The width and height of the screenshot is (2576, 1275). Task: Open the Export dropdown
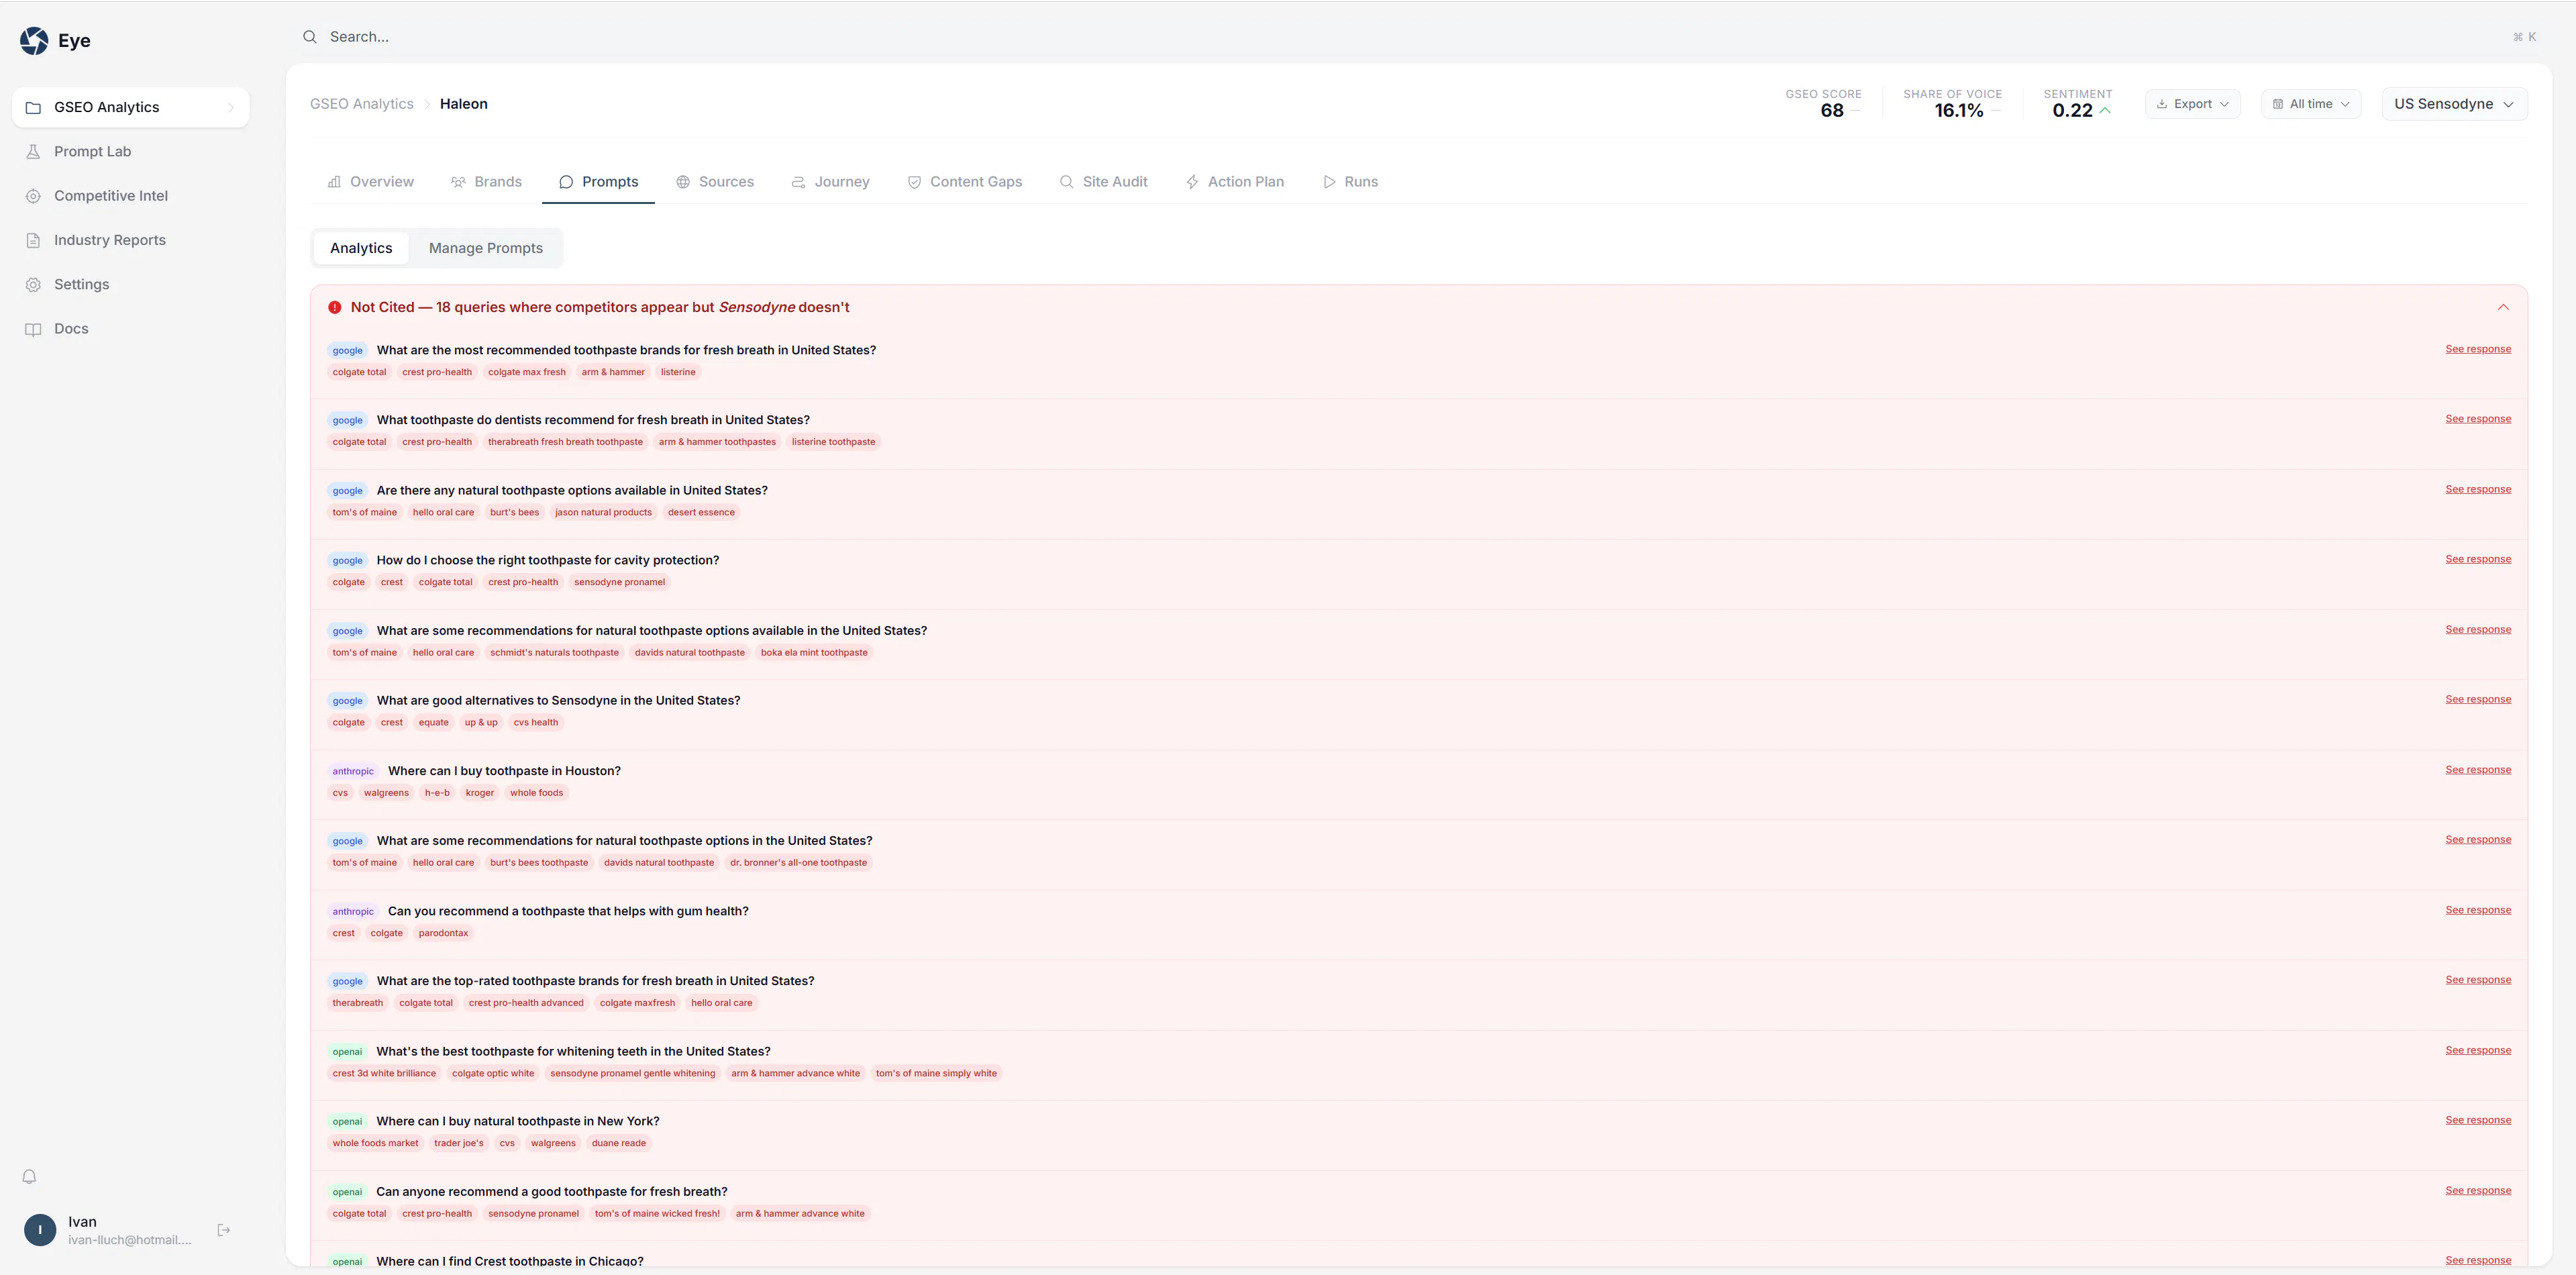pyautogui.click(x=2192, y=104)
